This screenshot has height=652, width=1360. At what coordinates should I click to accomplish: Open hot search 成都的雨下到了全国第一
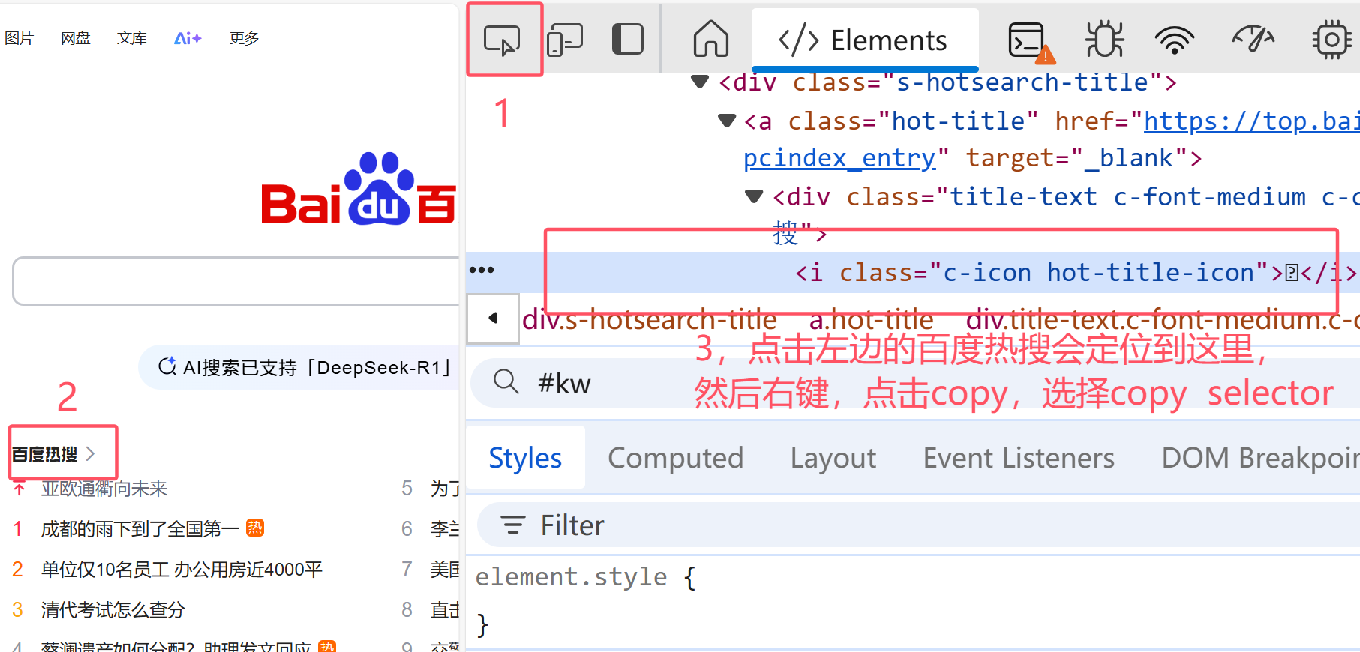(140, 529)
